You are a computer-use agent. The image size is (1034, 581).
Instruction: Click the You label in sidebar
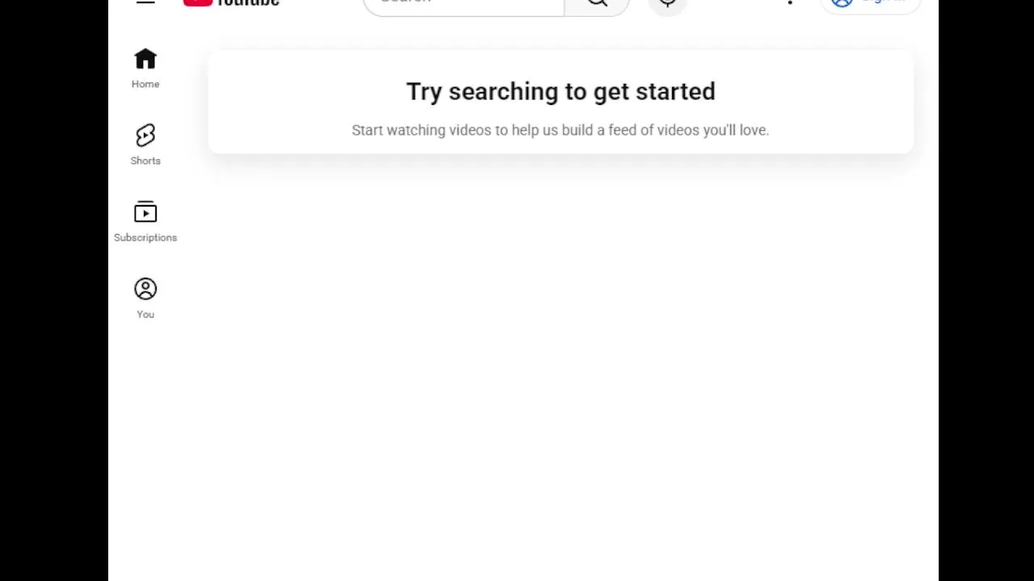coord(145,314)
